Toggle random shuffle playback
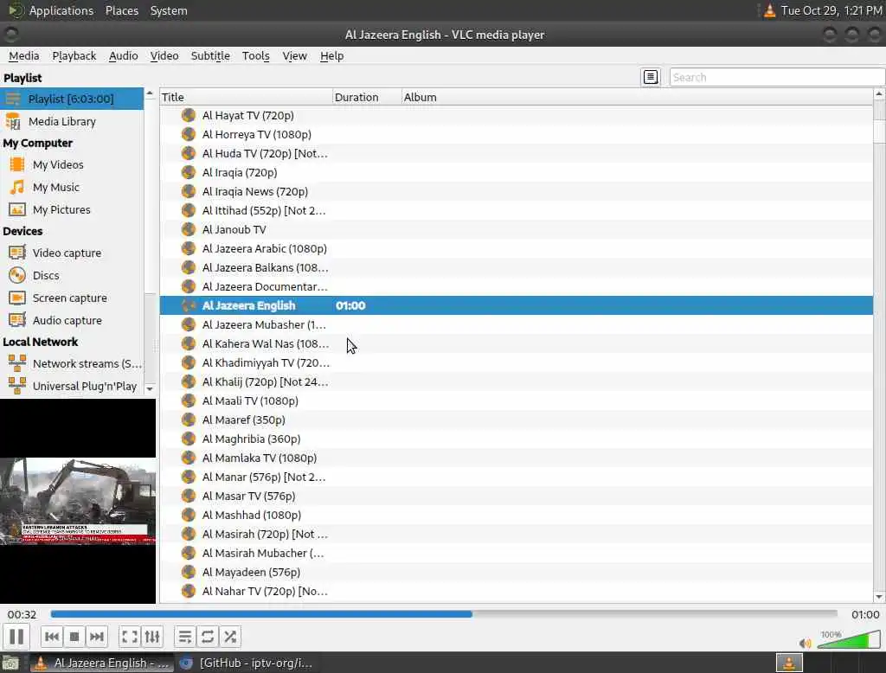This screenshot has height=673, width=886. tap(230, 637)
